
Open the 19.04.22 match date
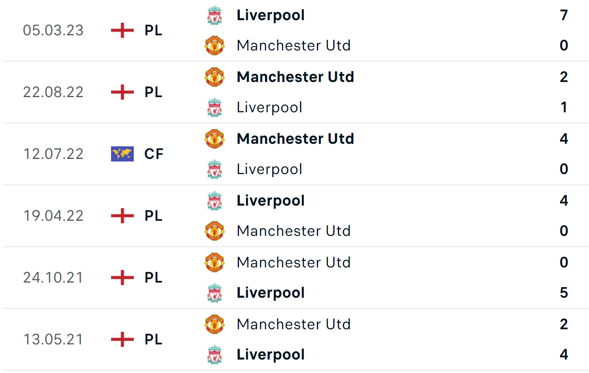coord(53,216)
